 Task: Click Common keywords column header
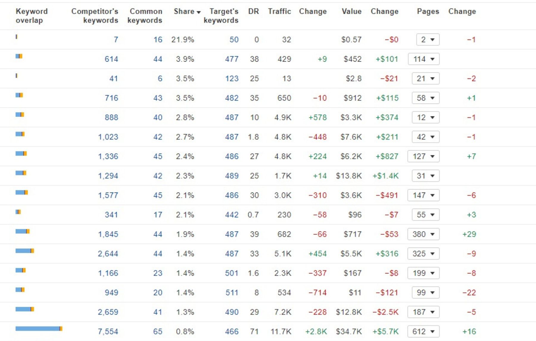click(145, 16)
